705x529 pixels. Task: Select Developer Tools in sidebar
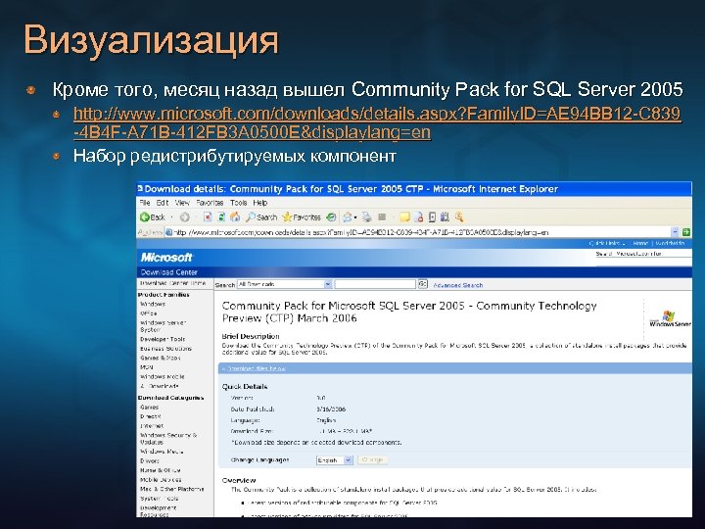coord(163,339)
